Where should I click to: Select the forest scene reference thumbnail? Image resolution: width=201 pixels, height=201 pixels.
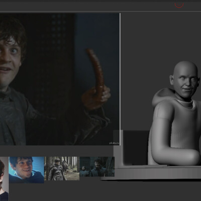(x=62, y=168)
